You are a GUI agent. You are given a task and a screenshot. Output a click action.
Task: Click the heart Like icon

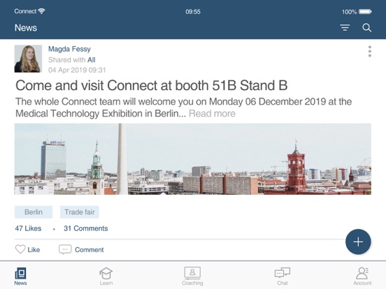tap(20, 249)
